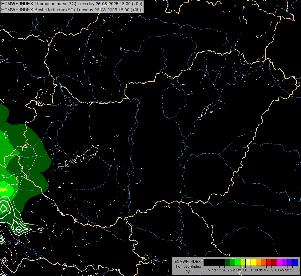
Task: Click the legend tick value "55"
Action: [x=292, y=270]
